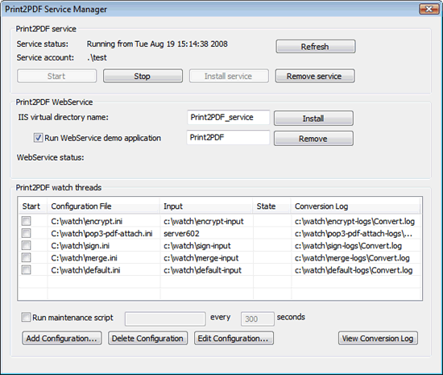Enable Run maintenance script checkbox
The image size is (443, 375).
[26, 317]
